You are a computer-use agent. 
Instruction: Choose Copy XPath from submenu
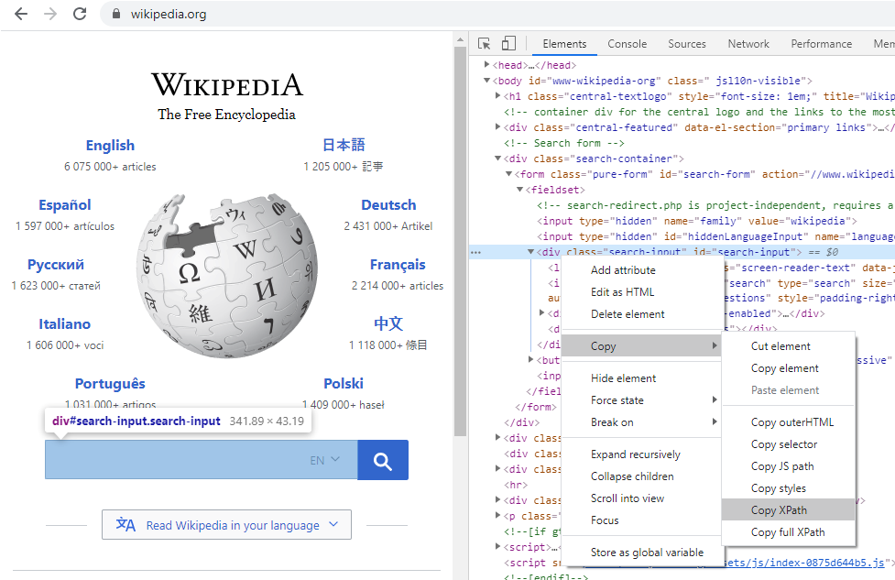[x=779, y=510]
